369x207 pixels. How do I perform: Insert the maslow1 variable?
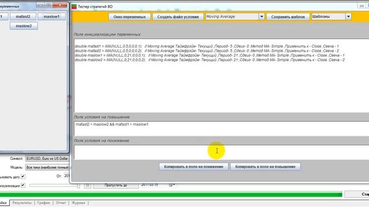[51, 17]
